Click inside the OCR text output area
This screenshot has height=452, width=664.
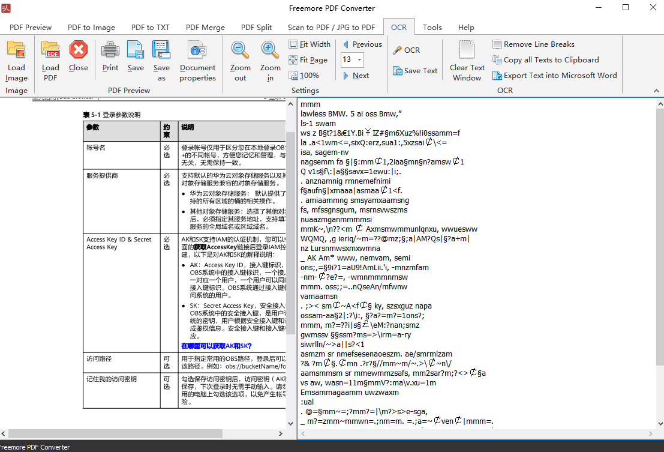[x=476, y=263]
